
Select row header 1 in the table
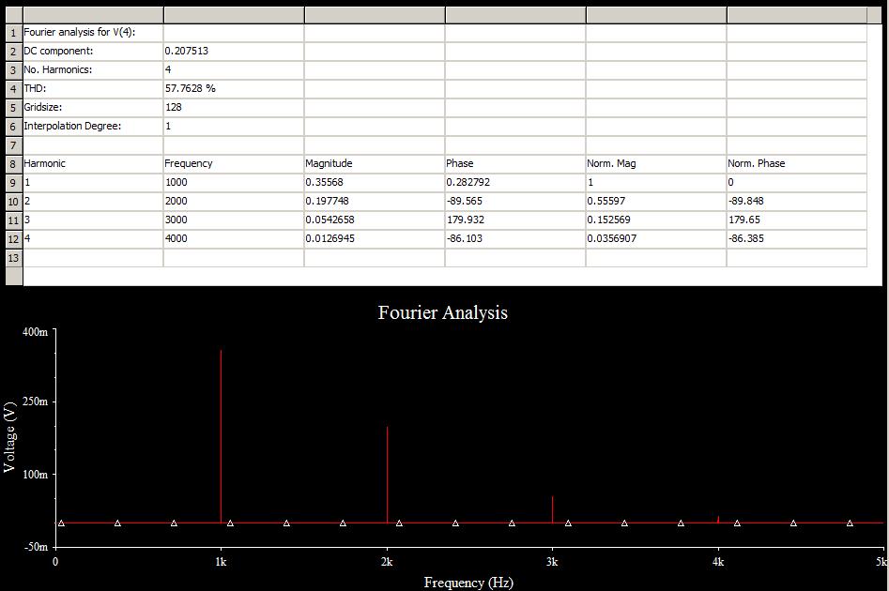tap(13, 32)
